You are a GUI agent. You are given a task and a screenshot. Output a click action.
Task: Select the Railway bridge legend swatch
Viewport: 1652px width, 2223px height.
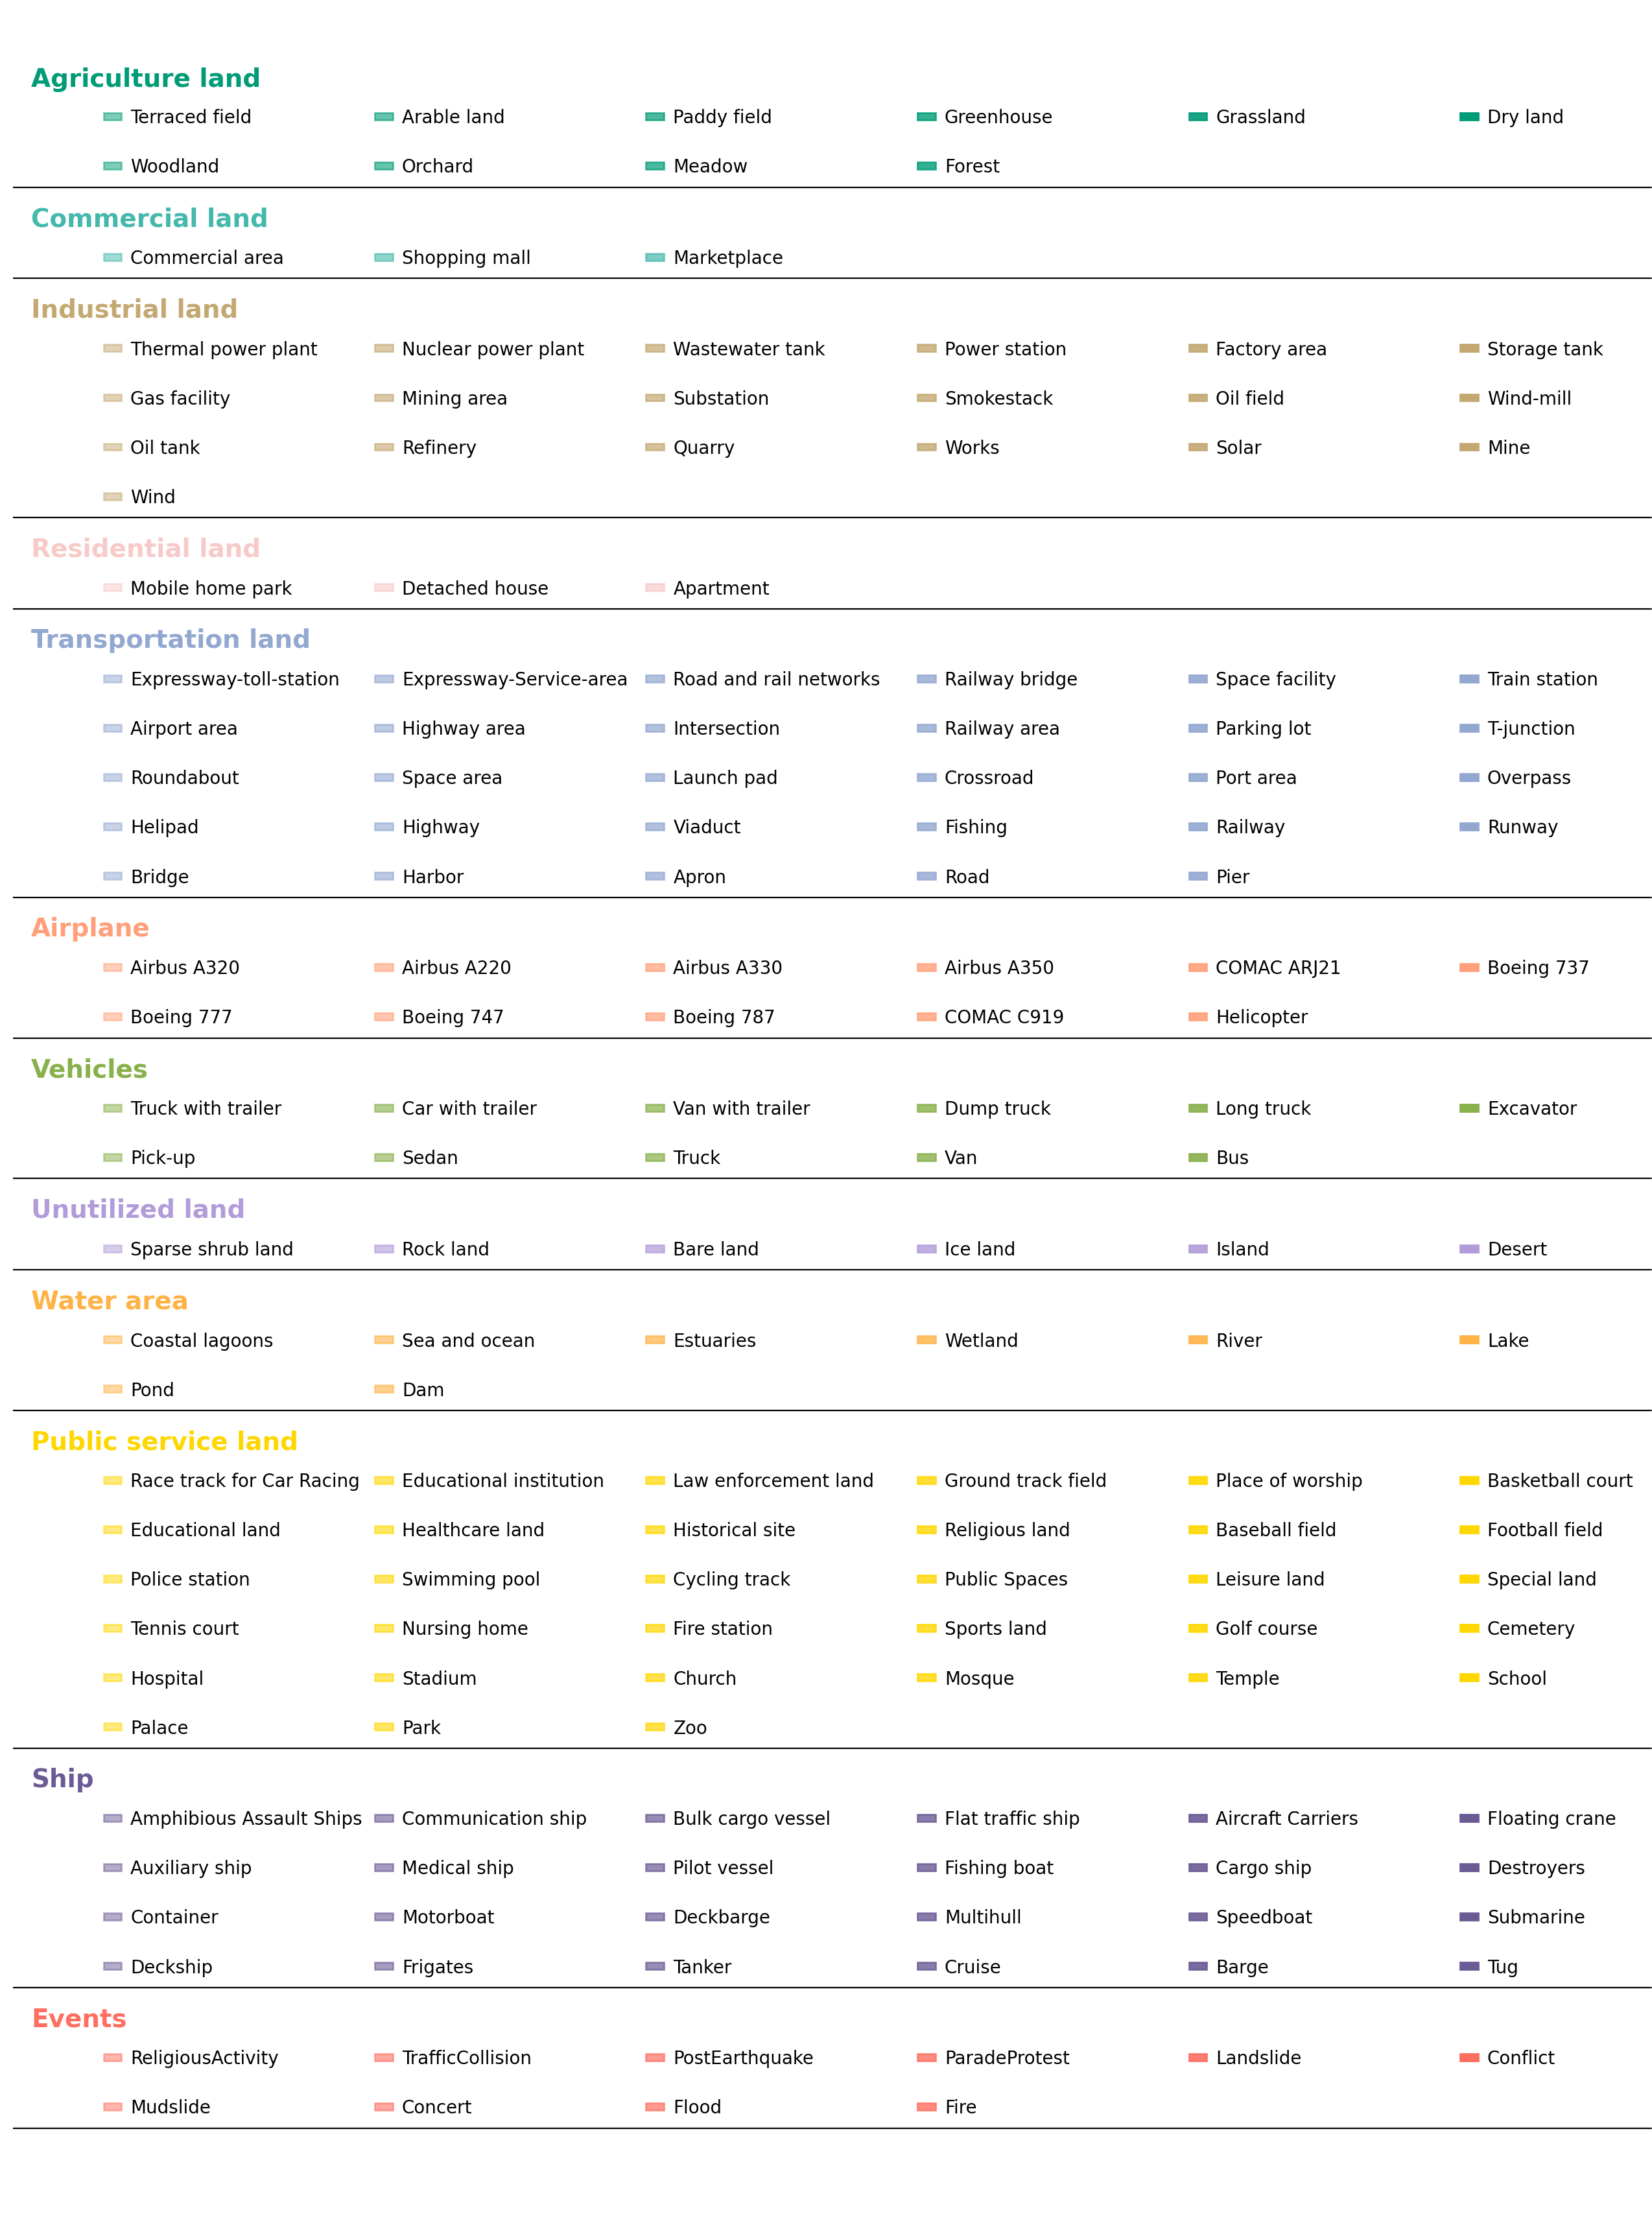tap(926, 679)
